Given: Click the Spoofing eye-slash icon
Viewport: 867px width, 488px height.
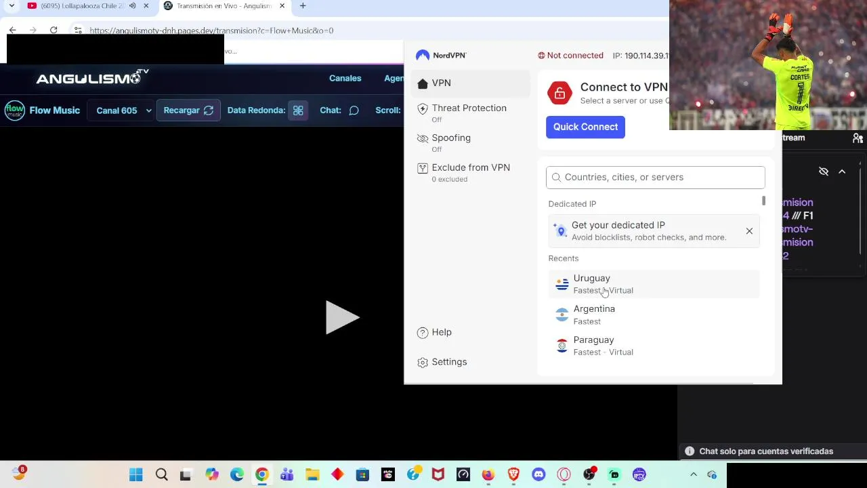Looking at the screenshot, I should click(423, 138).
